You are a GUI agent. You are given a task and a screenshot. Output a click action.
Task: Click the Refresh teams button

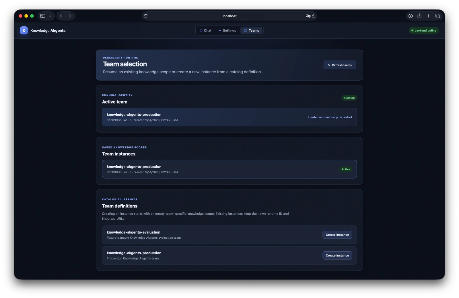tap(340, 65)
